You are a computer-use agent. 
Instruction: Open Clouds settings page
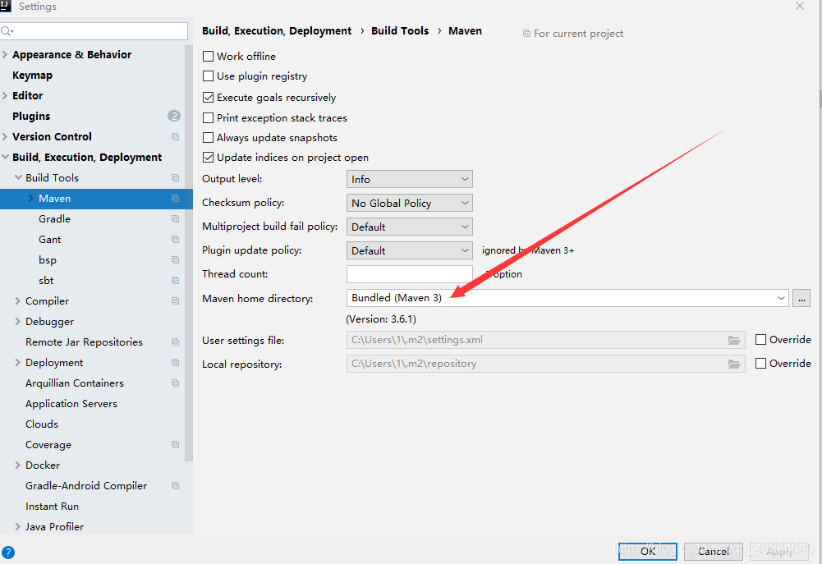point(42,424)
